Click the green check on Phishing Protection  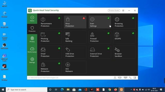pos(59,33)
